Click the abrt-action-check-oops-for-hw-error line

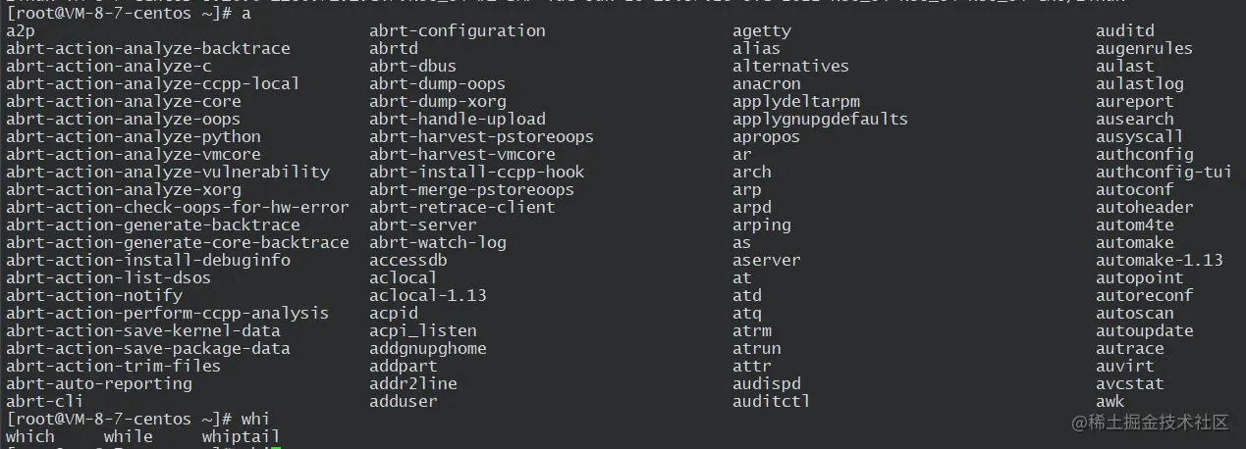click(x=178, y=207)
